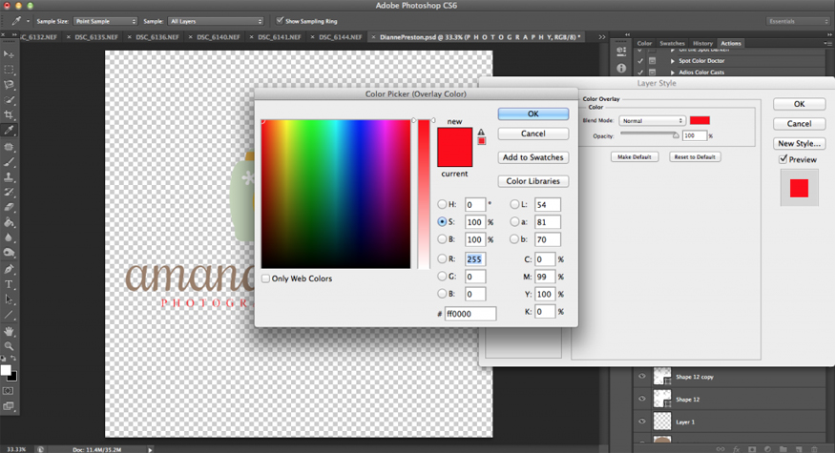Image resolution: width=835 pixels, height=453 pixels.
Task: Switch to the Color panel tab
Action: coord(644,43)
